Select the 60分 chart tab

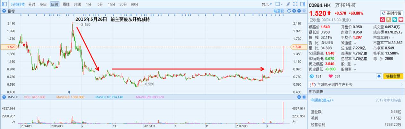(x=135, y=4)
